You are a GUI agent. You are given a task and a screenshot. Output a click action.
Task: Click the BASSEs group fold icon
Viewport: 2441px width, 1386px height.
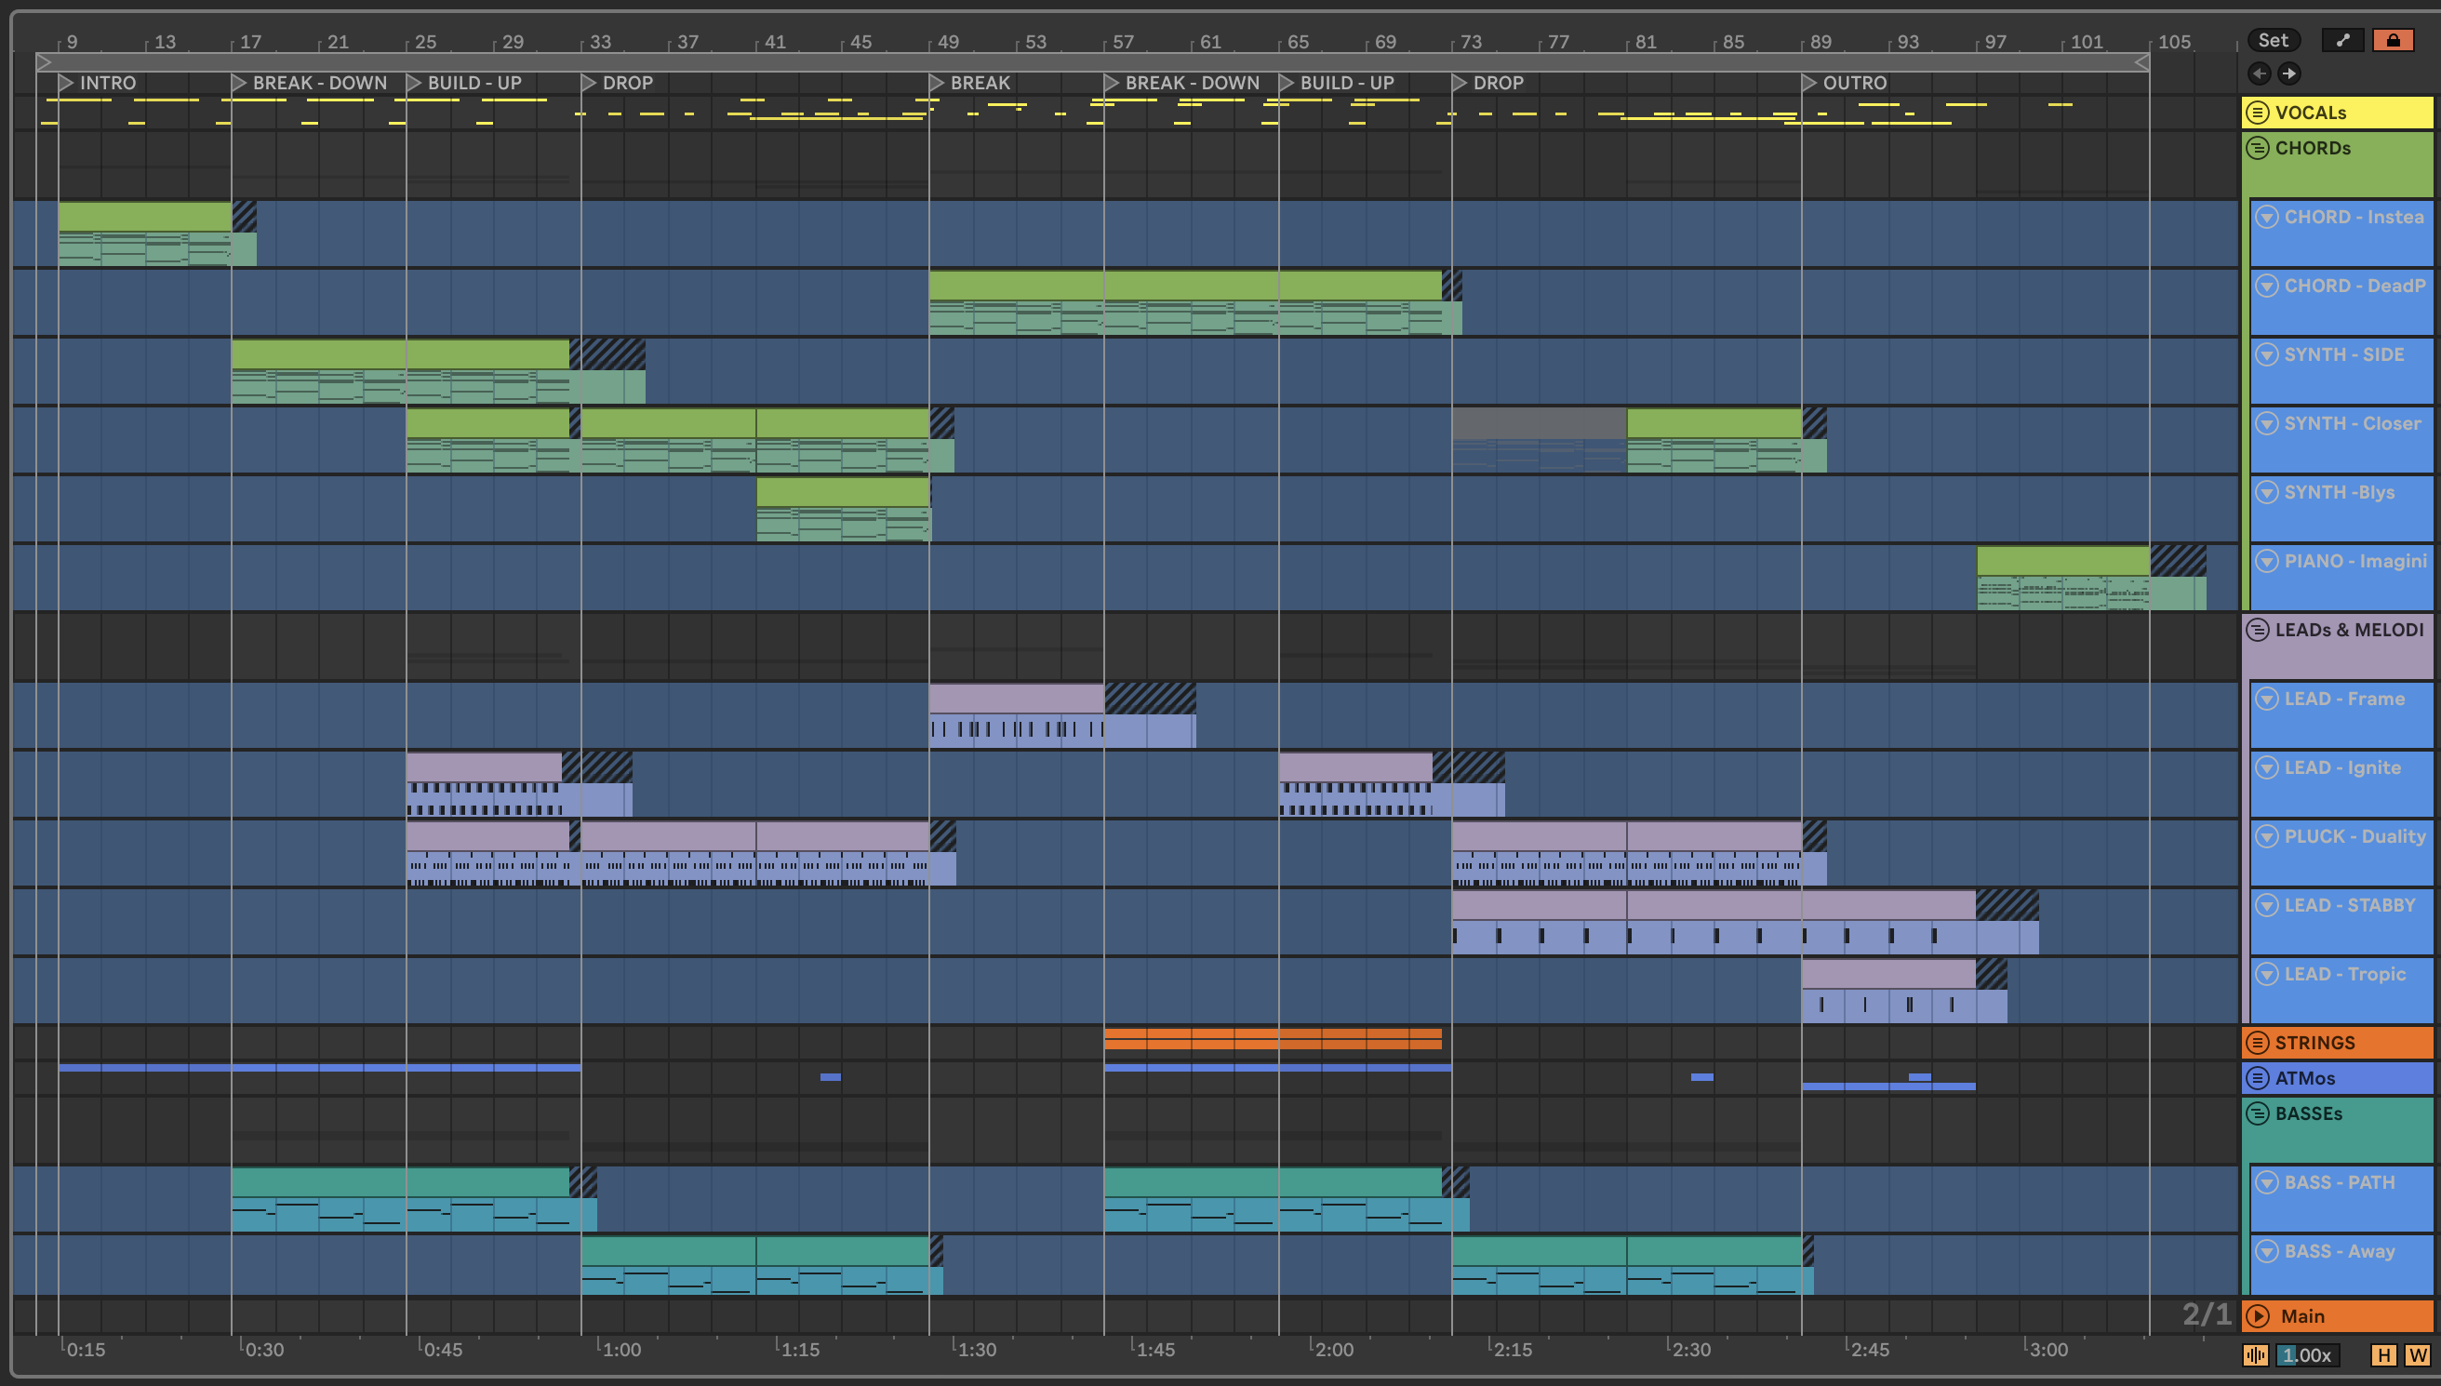[x=2258, y=1113]
